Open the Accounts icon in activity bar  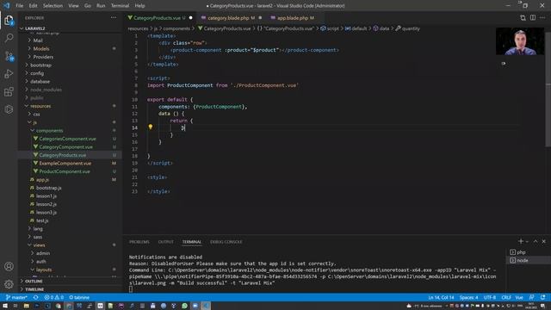coord(9,266)
